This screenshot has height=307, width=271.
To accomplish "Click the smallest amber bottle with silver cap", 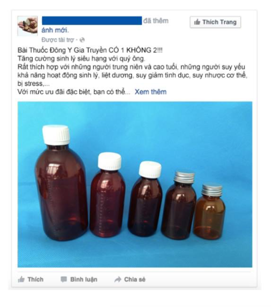I will tap(210, 211).
